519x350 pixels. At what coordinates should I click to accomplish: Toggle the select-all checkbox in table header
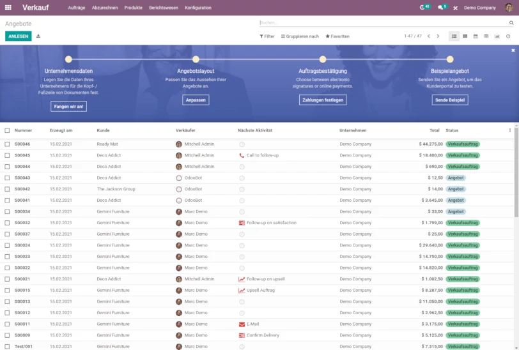7,130
